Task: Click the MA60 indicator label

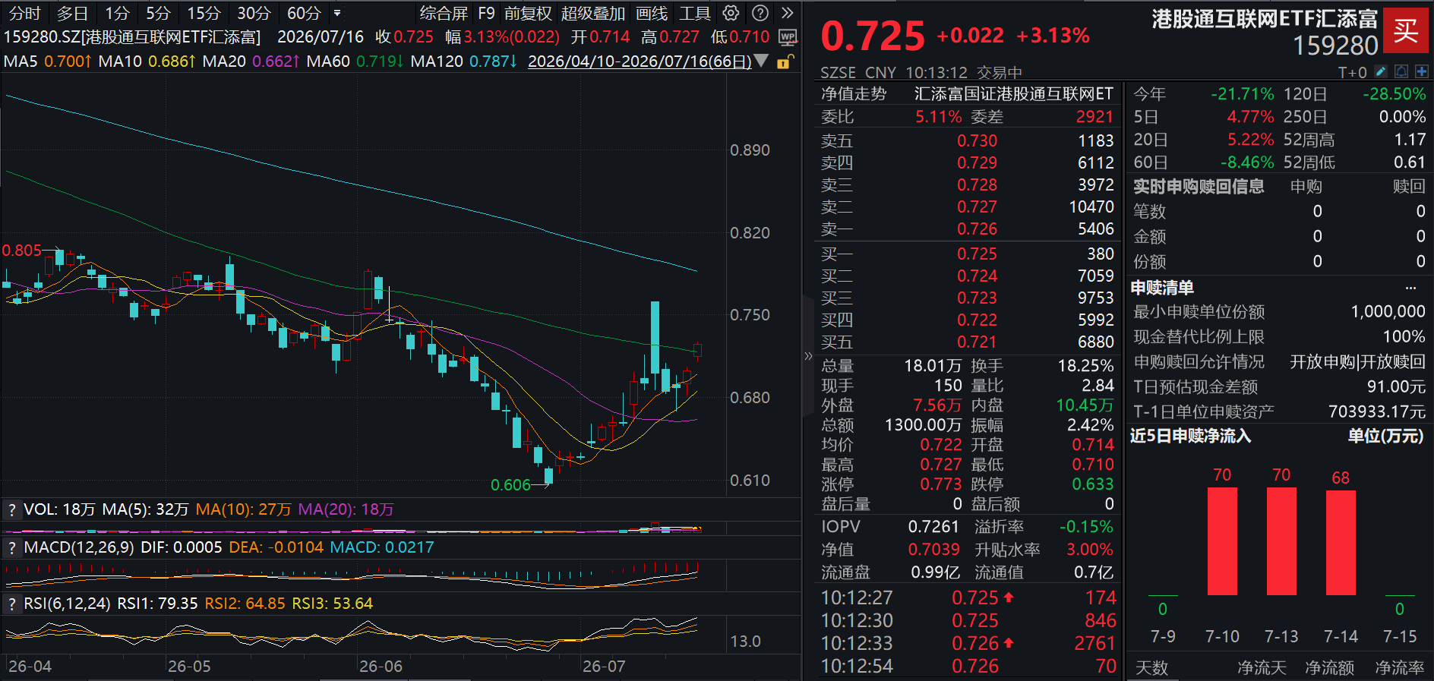Action: tap(328, 61)
